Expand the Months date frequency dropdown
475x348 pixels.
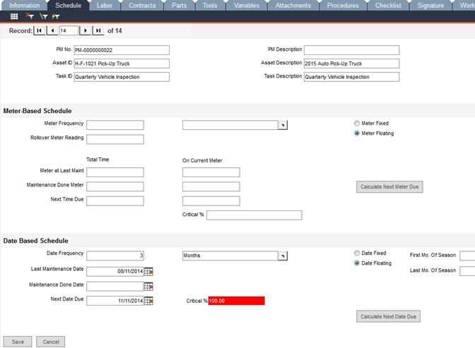(x=283, y=256)
